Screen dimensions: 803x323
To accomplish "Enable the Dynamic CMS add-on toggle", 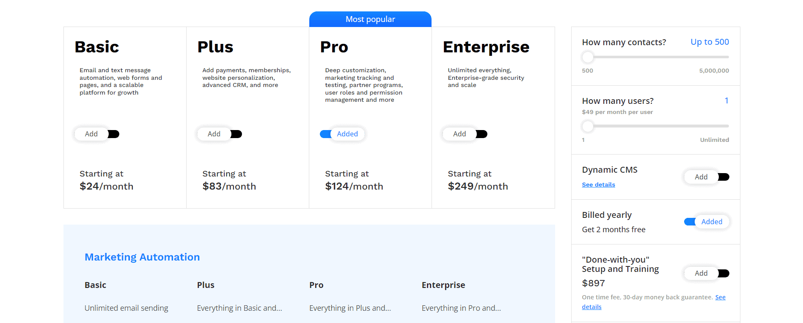I will [x=707, y=177].
